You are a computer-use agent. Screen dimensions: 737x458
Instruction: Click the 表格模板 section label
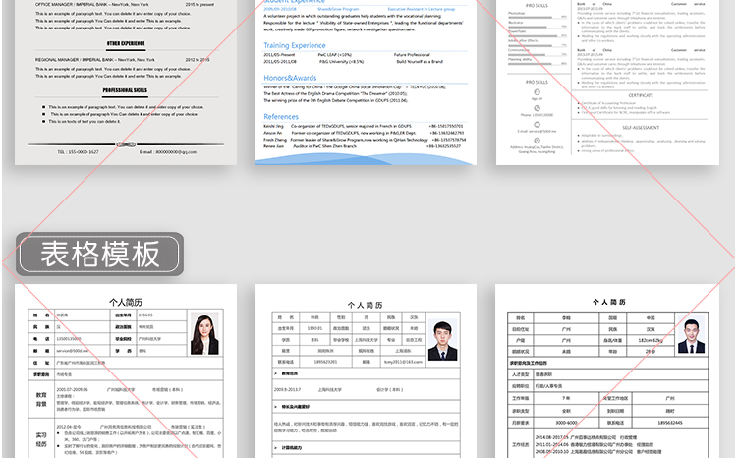point(99,254)
